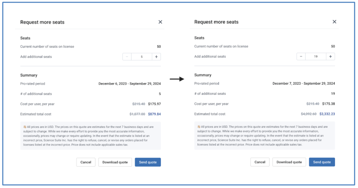The width and height of the screenshot is (358, 188).
Task: Download quote for 19 additional seats
Action: tap(289, 162)
